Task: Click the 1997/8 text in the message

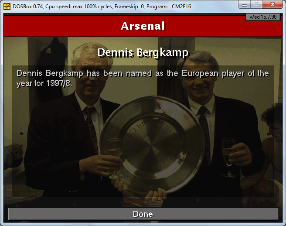Action: tap(59, 83)
